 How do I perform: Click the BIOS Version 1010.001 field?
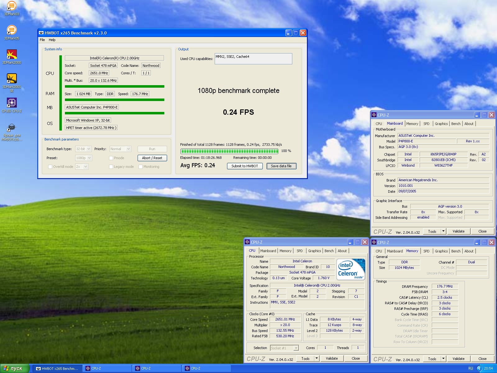click(x=443, y=186)
